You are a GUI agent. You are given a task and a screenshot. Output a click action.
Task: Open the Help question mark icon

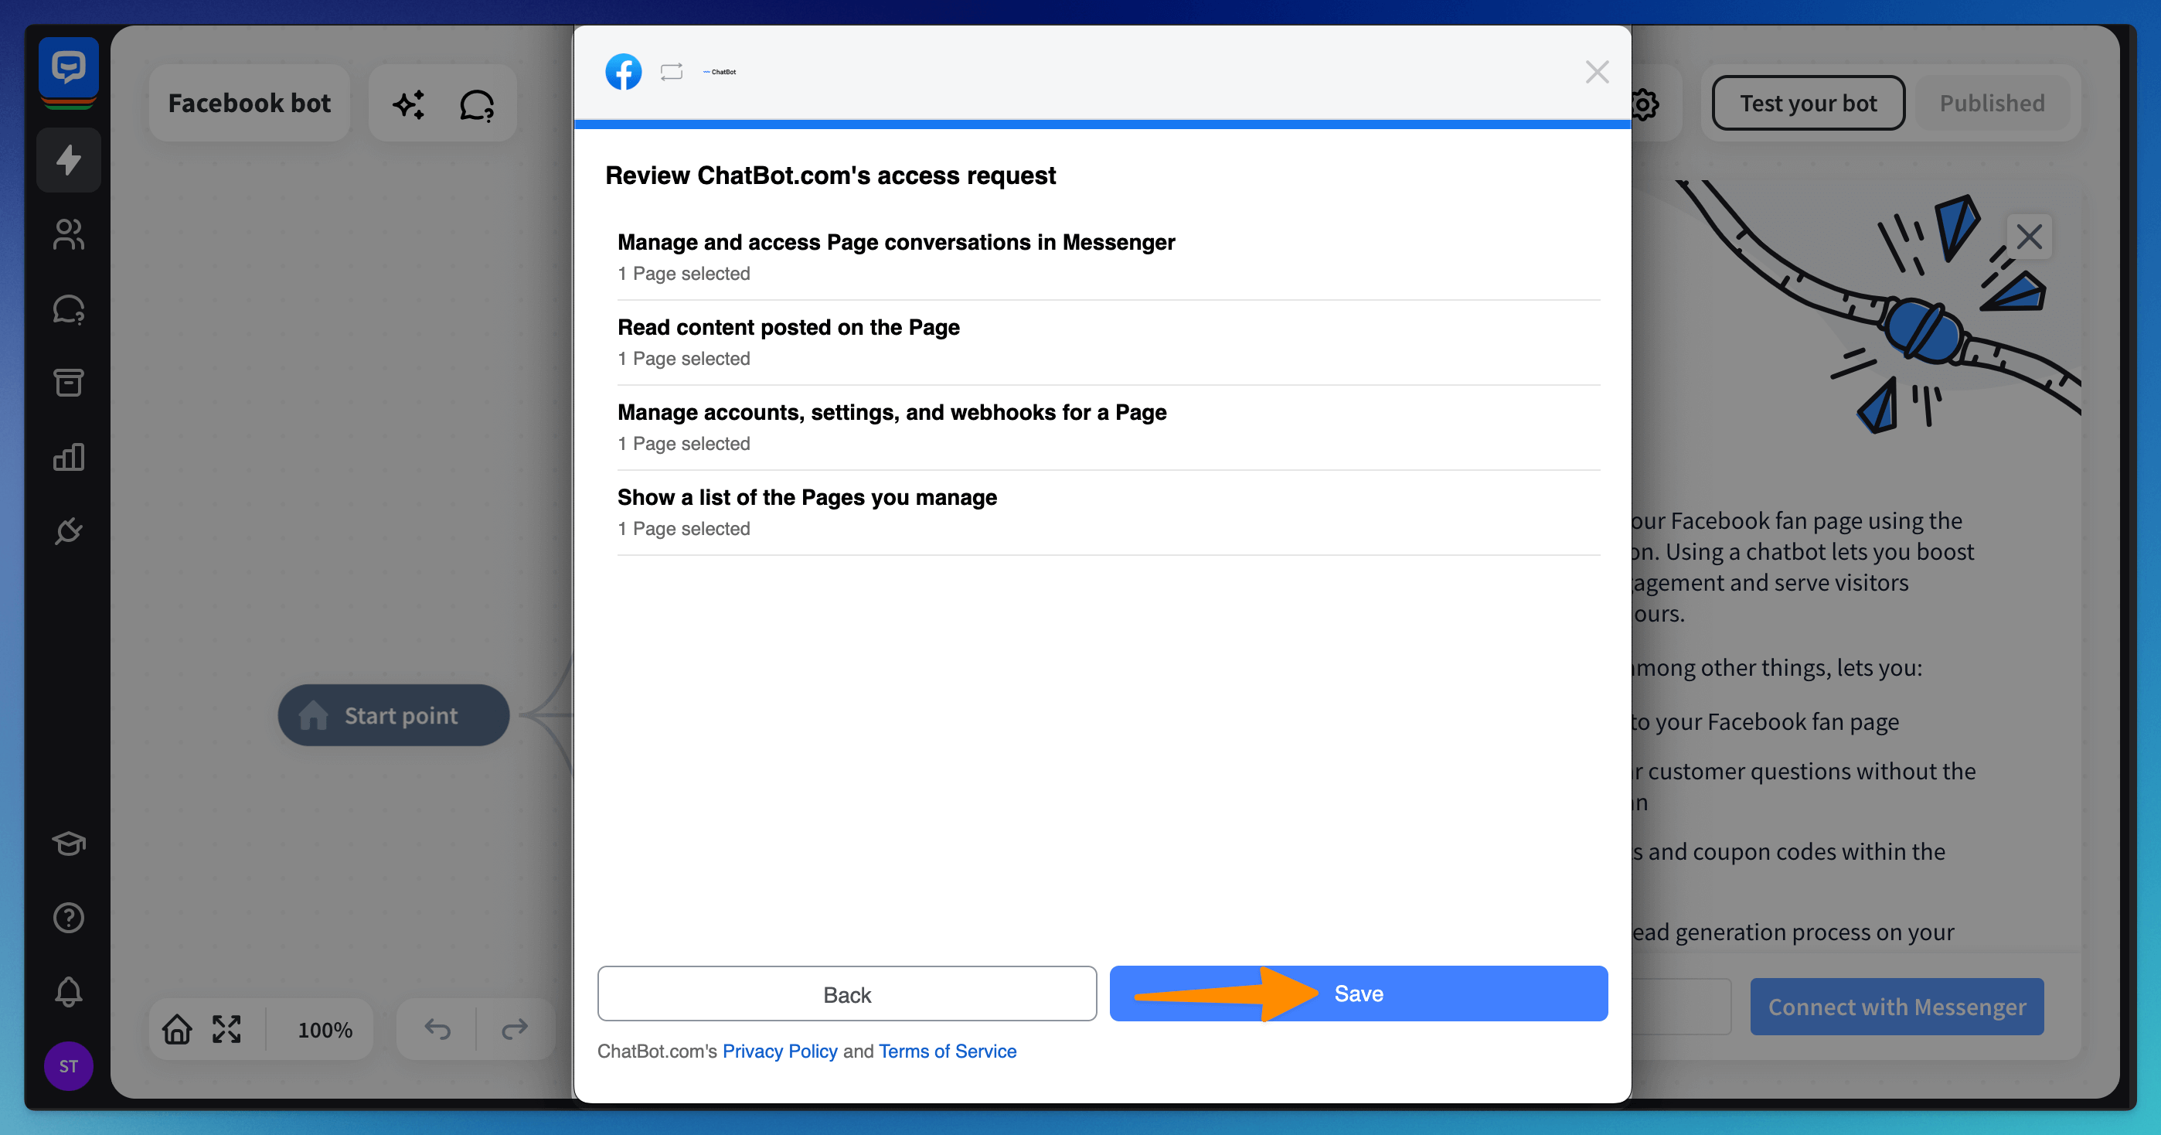(x=68, y=918)
